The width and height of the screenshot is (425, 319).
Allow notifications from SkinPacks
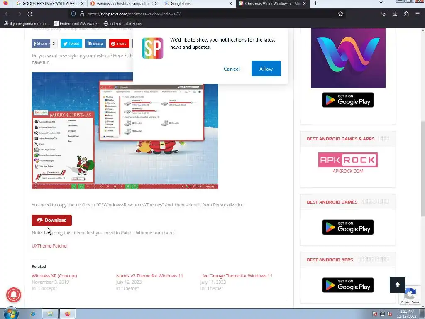[266, 69]
